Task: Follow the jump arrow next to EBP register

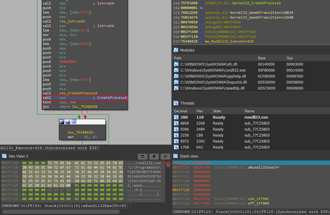Action: [201, 32]
